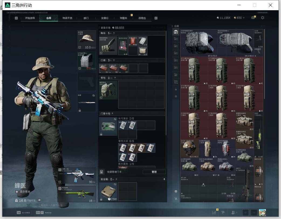Swap the safe box via its swap arrows

pos(115,184)
